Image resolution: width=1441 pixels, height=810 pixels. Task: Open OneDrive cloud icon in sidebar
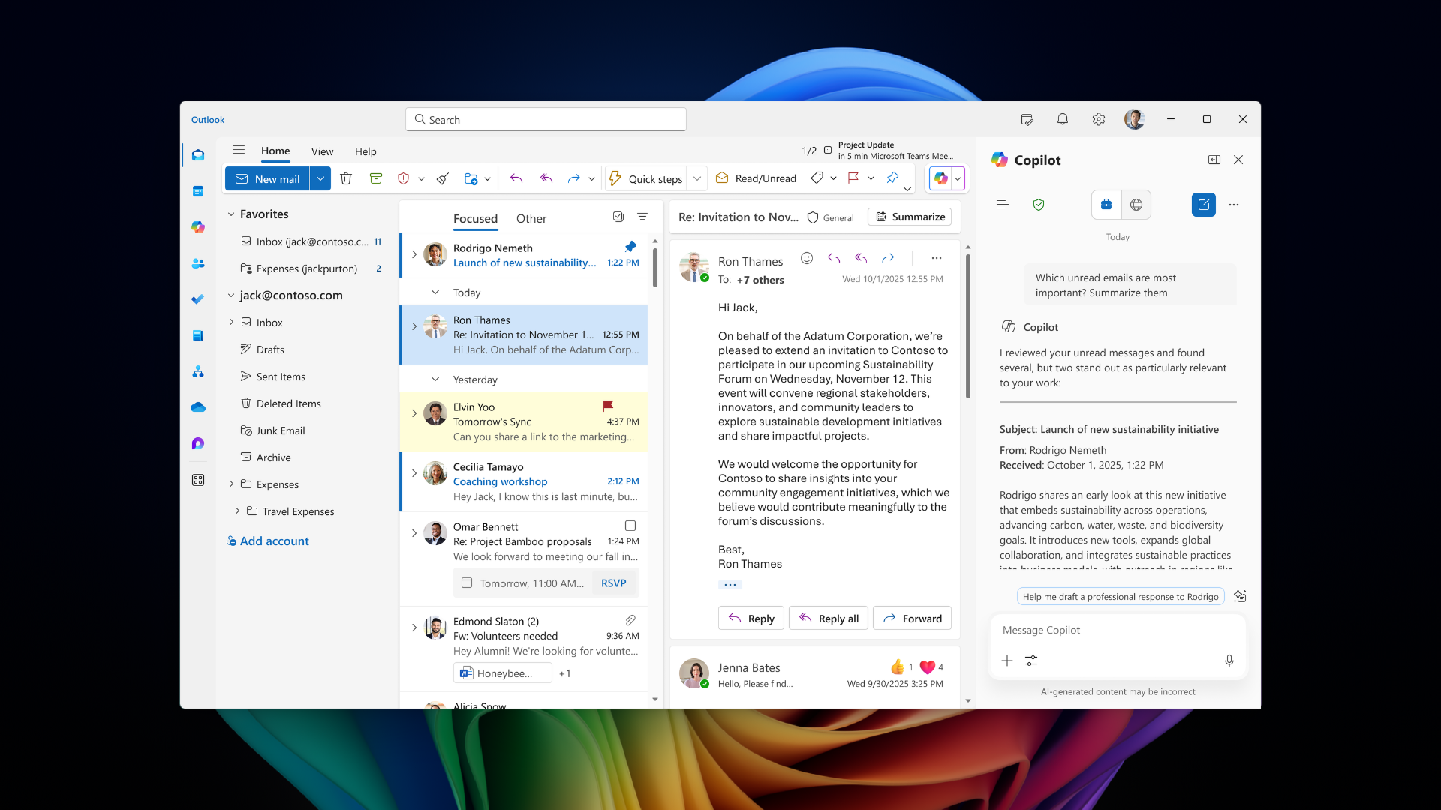198,407
